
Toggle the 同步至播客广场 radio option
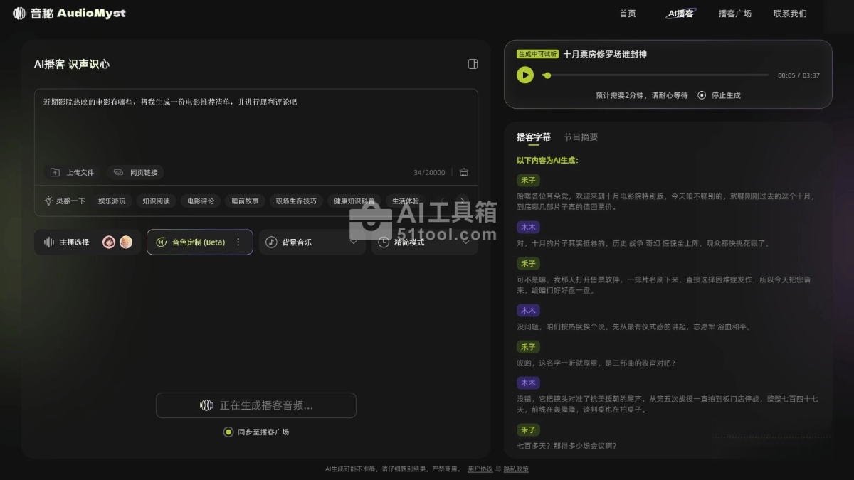(228, 432)
